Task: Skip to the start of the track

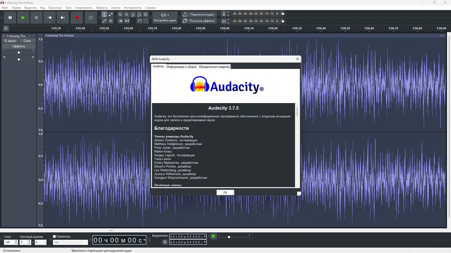Action: click(50, 18)
